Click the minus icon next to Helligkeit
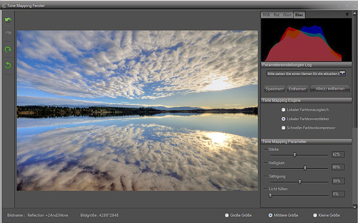358x223 pixels. [265, 162]
